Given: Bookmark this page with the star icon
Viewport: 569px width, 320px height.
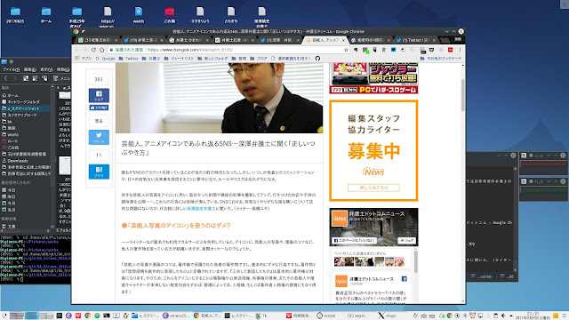Looking at the screenshot, I should pyautogui.click(x=346, y=50).
